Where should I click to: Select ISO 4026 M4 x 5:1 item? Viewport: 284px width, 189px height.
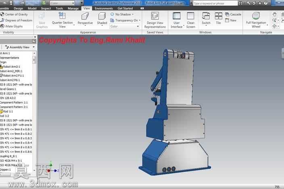(11, 161)
